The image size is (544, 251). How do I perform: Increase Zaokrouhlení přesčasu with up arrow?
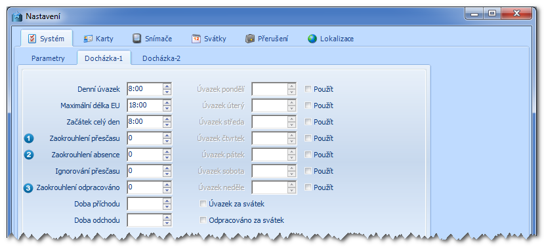(167, 136)
